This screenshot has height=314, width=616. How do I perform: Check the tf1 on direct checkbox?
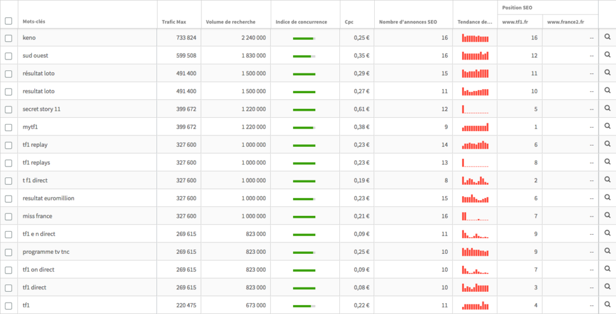pyautogui.click(x=8, y=270)
